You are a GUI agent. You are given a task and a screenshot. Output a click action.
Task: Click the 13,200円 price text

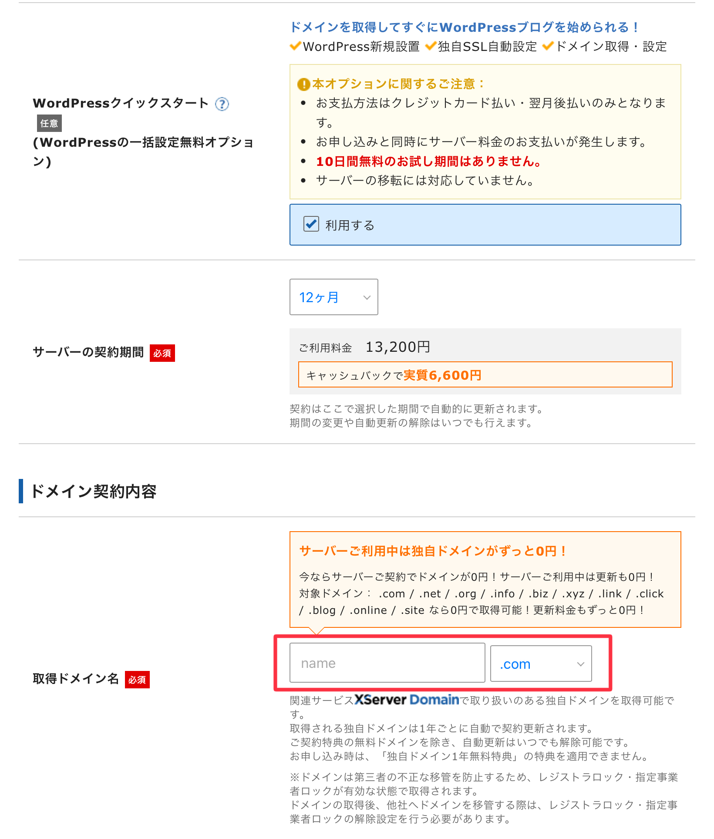(x=398, y=347)
